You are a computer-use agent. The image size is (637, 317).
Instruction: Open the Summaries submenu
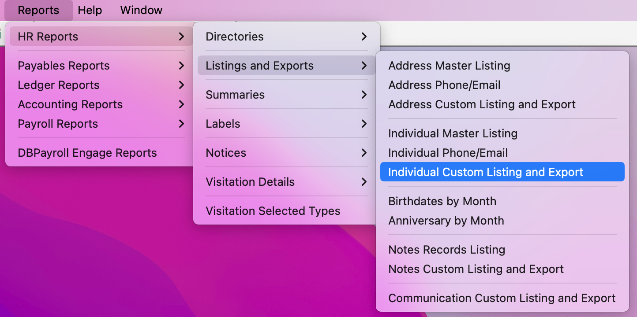pyautogui.click(x=286, y=95)
